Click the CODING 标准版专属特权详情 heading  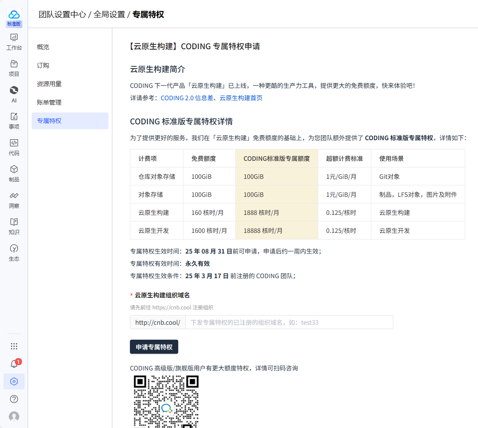[x=181, y=121]
